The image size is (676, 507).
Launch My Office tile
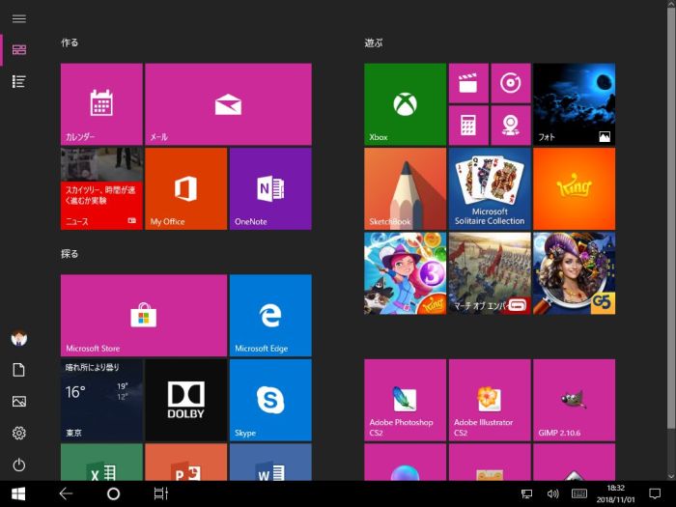[x=185, y=188]
